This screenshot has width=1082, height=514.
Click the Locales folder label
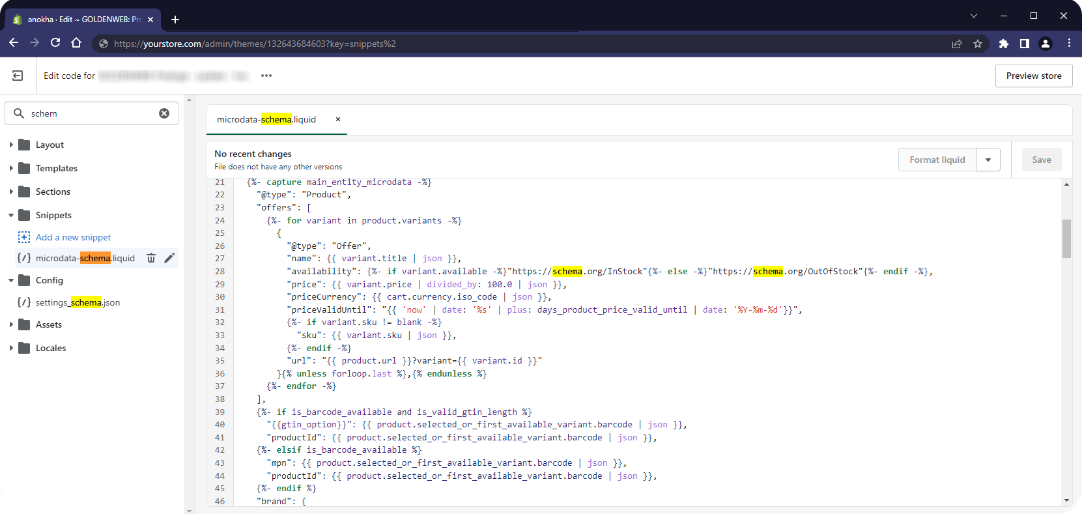(51, 348)
